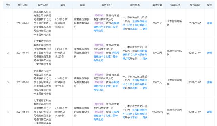Click the 部分支持 tag beside 被告 in row 1

[99, 23]
